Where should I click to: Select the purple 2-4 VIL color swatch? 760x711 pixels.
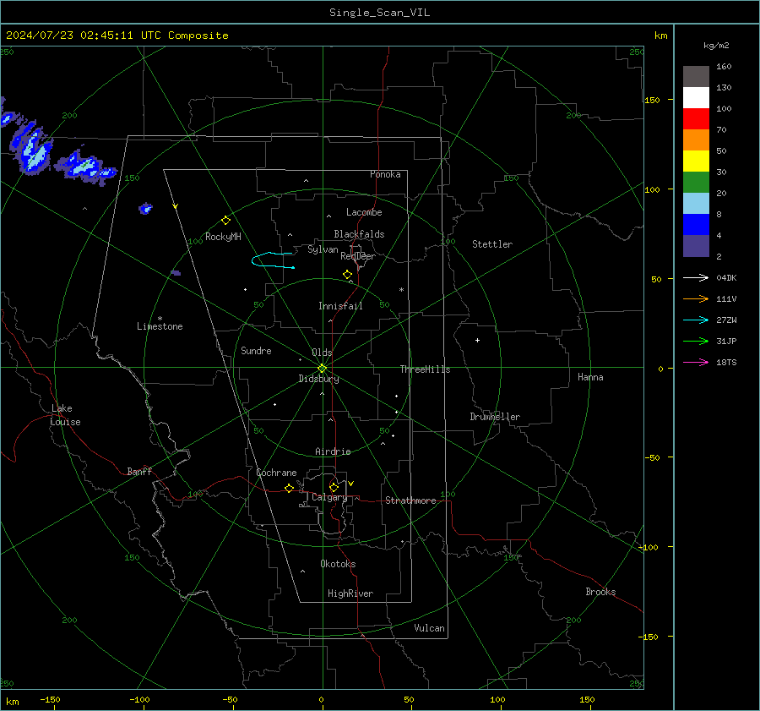(x=696, y=246)
